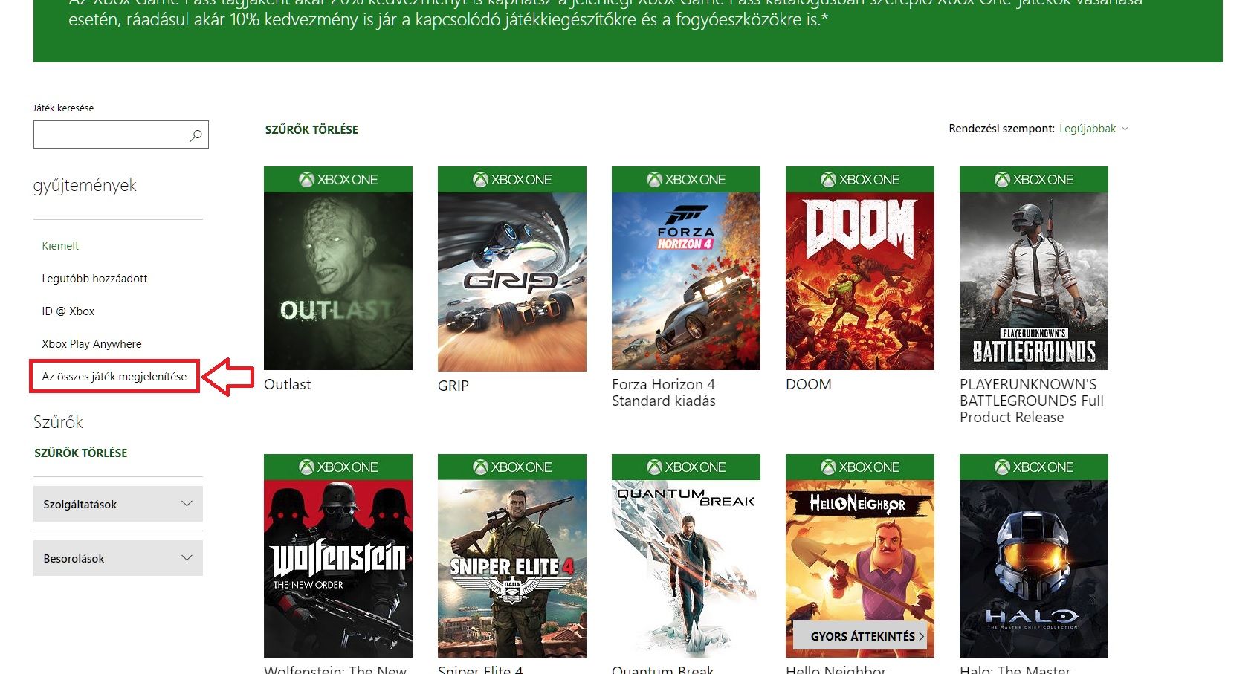Expand the Besorolások filter dropdown
Viewport: 1257px width, 674px height.
coord(118,558)
